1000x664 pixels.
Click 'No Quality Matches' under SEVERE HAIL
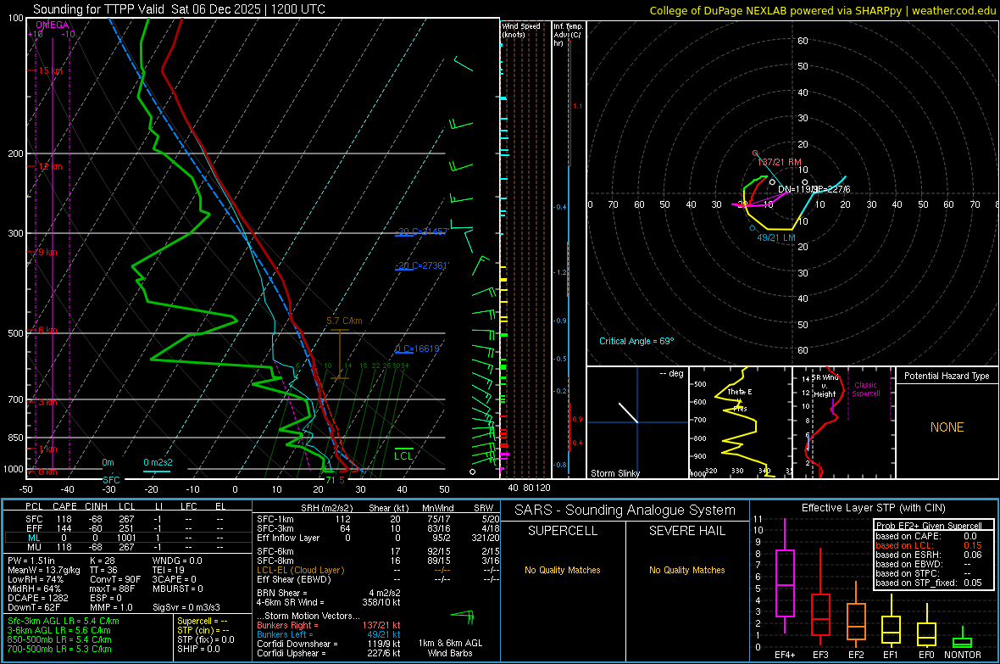click(686, 570)
